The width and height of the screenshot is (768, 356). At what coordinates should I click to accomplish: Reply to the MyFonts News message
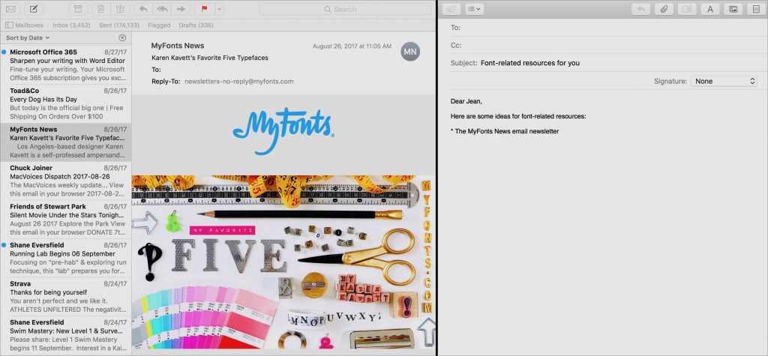click(x=142, y=9)
